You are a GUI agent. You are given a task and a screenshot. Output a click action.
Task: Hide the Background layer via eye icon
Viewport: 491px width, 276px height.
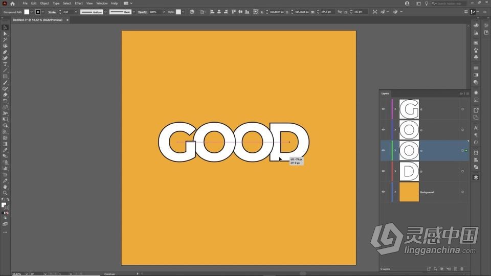pyautogui.click(x=383, y=192)
